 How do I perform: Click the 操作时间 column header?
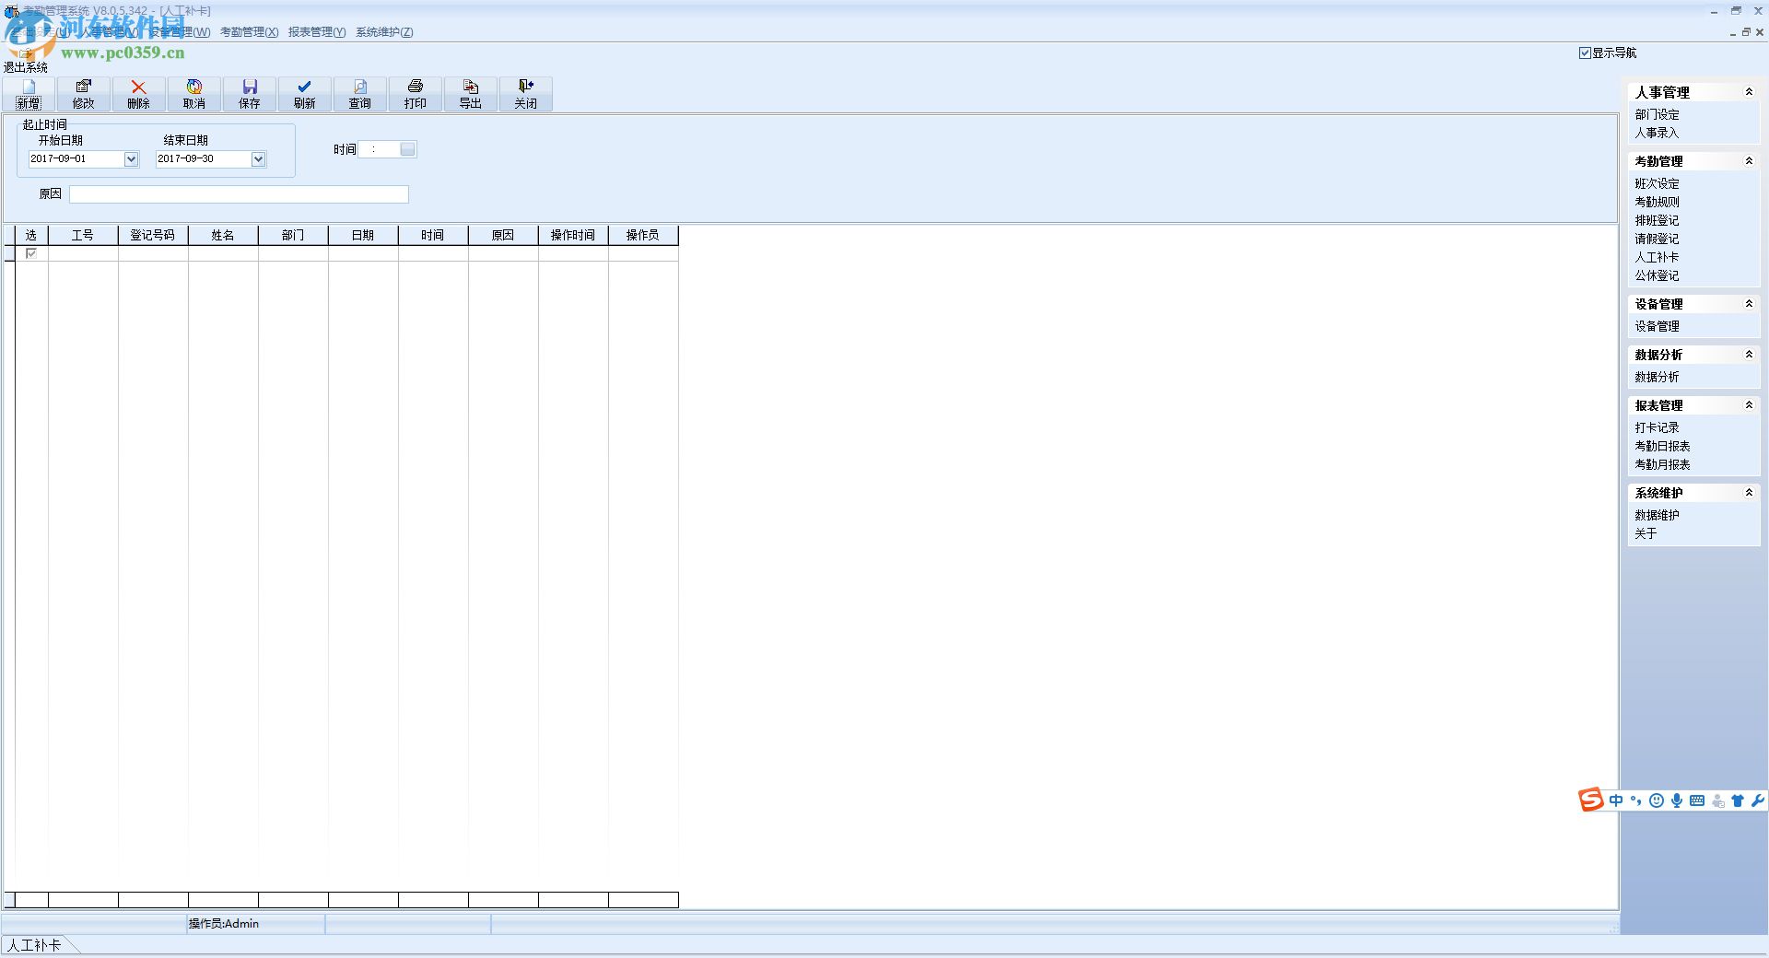click(x=573, y=236)
